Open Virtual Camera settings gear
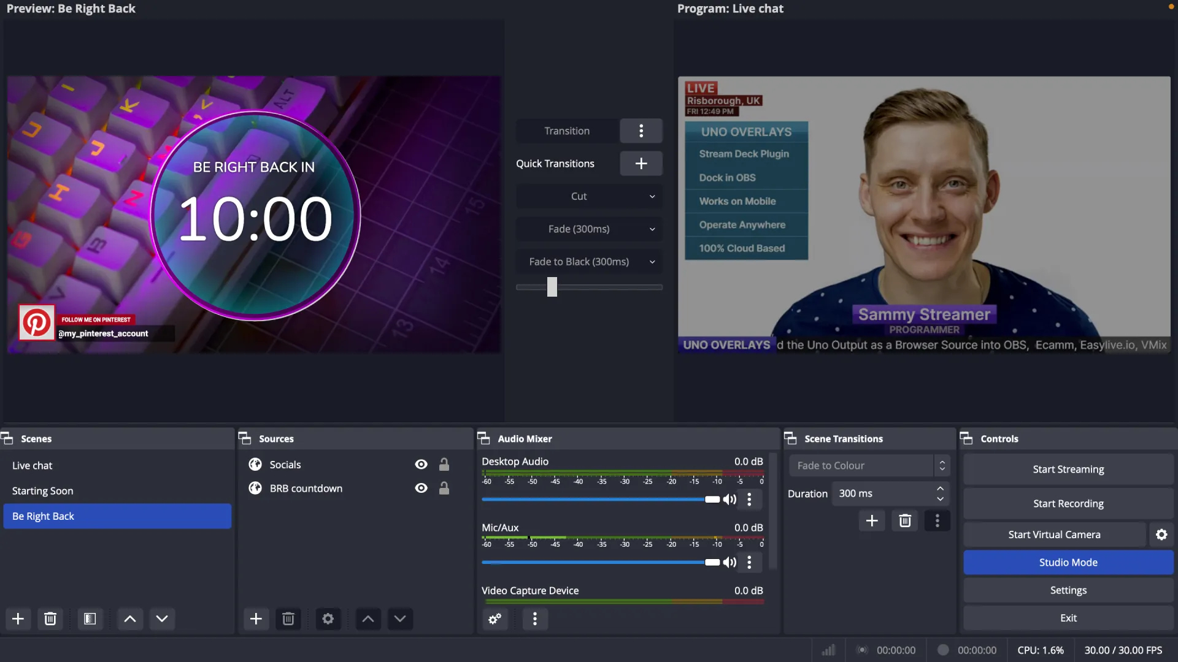 [x=1161, y=535]
